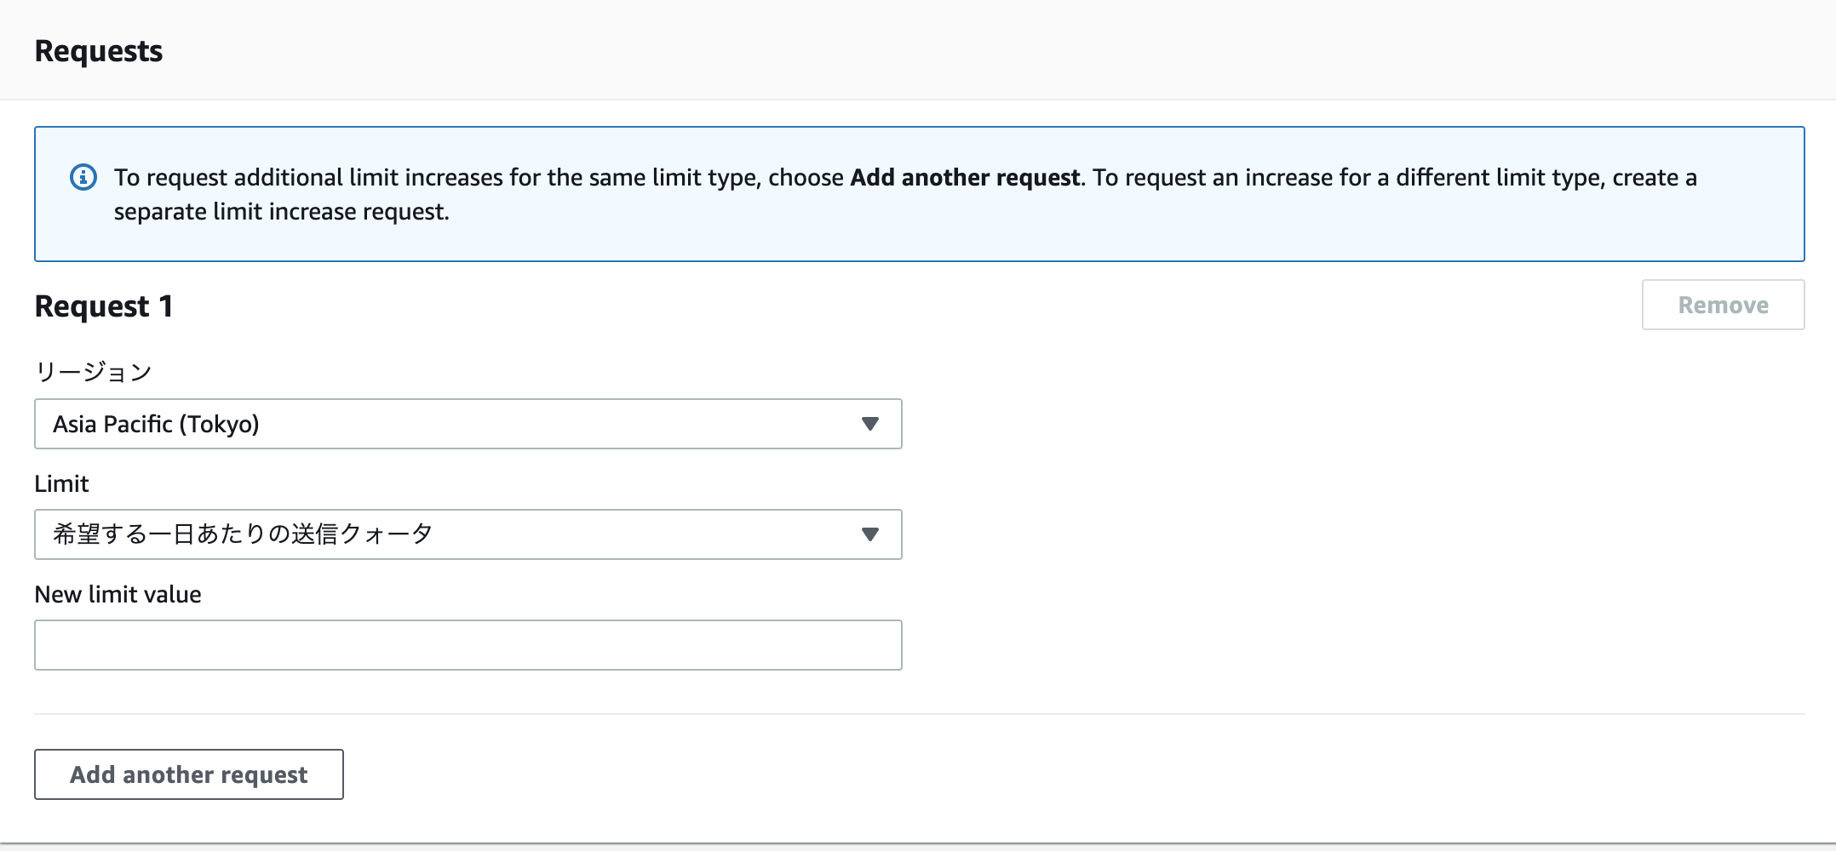Click the Requests section heading
Screen dimensions: 1836x851
98,51
